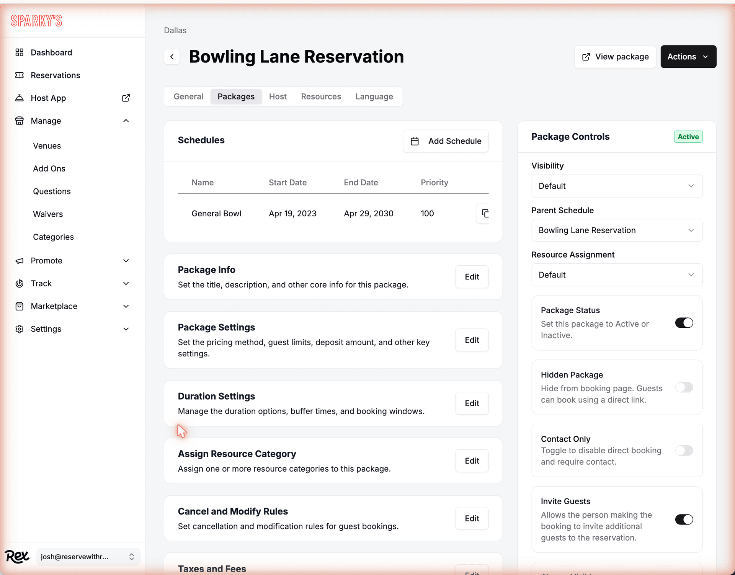
Task: Edit Cancel and Modify Rules
Action: click(472, 518)
